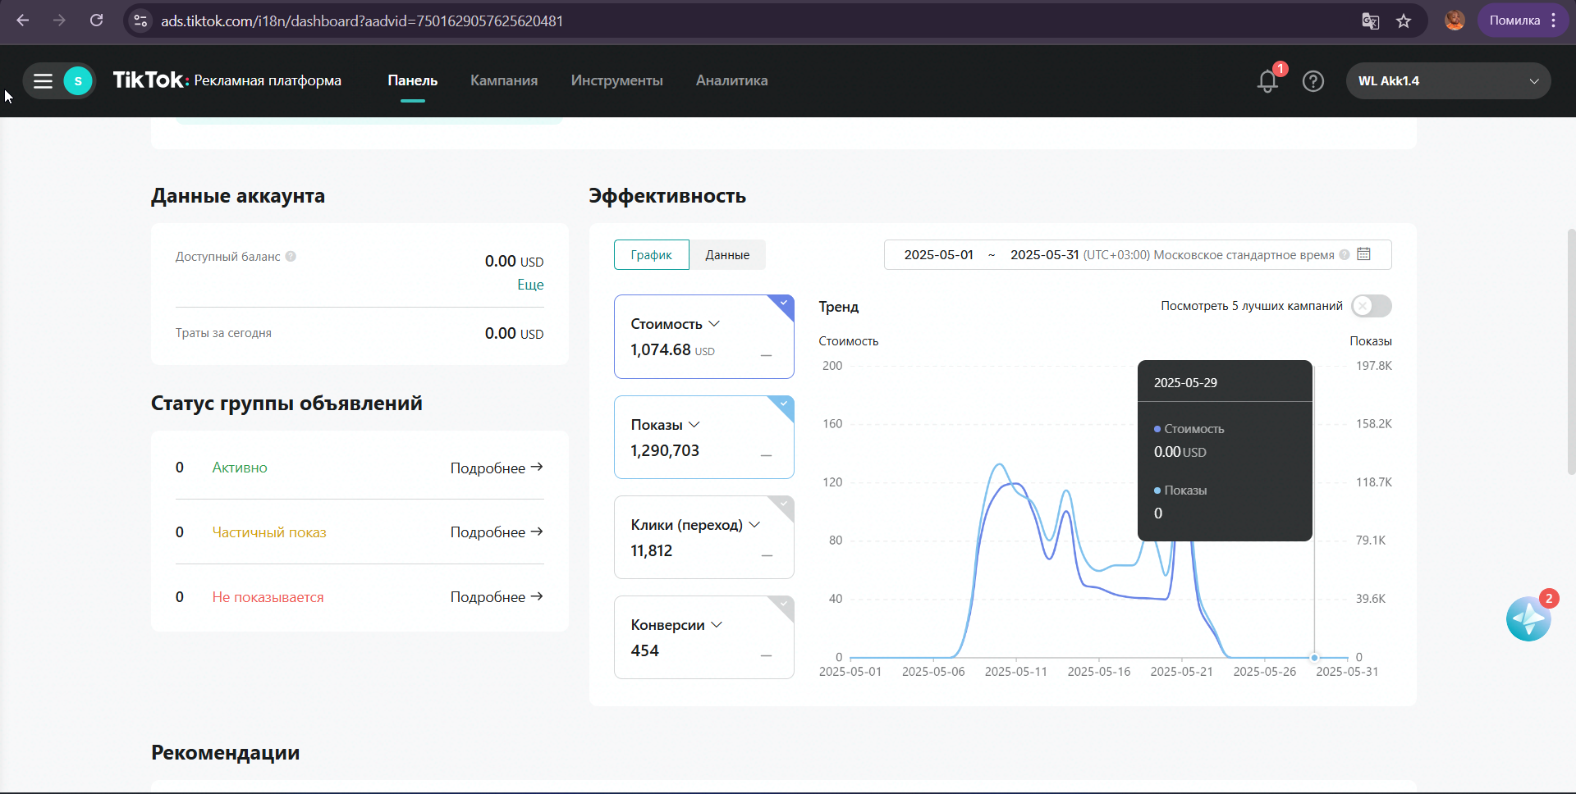Click the 11,812 clicks value
Screen dimensions: 1576x794
tap(651, 551)
